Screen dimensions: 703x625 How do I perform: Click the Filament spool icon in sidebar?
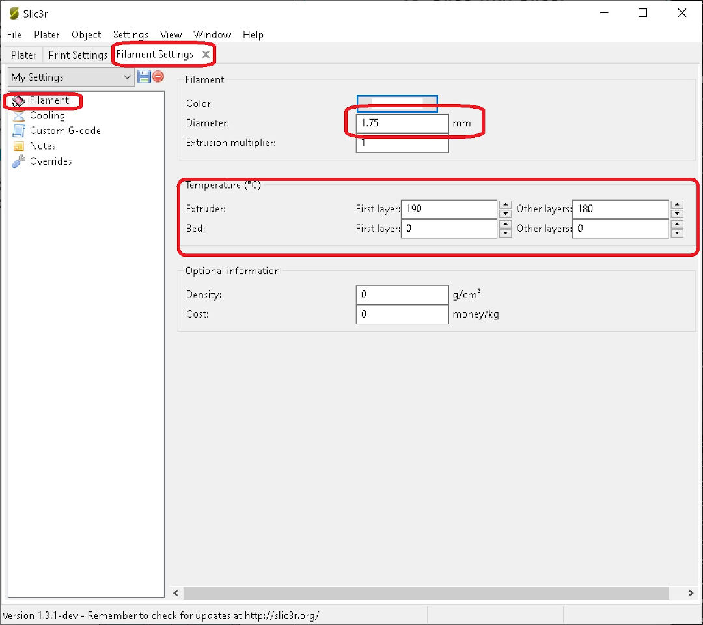point(18,101)
